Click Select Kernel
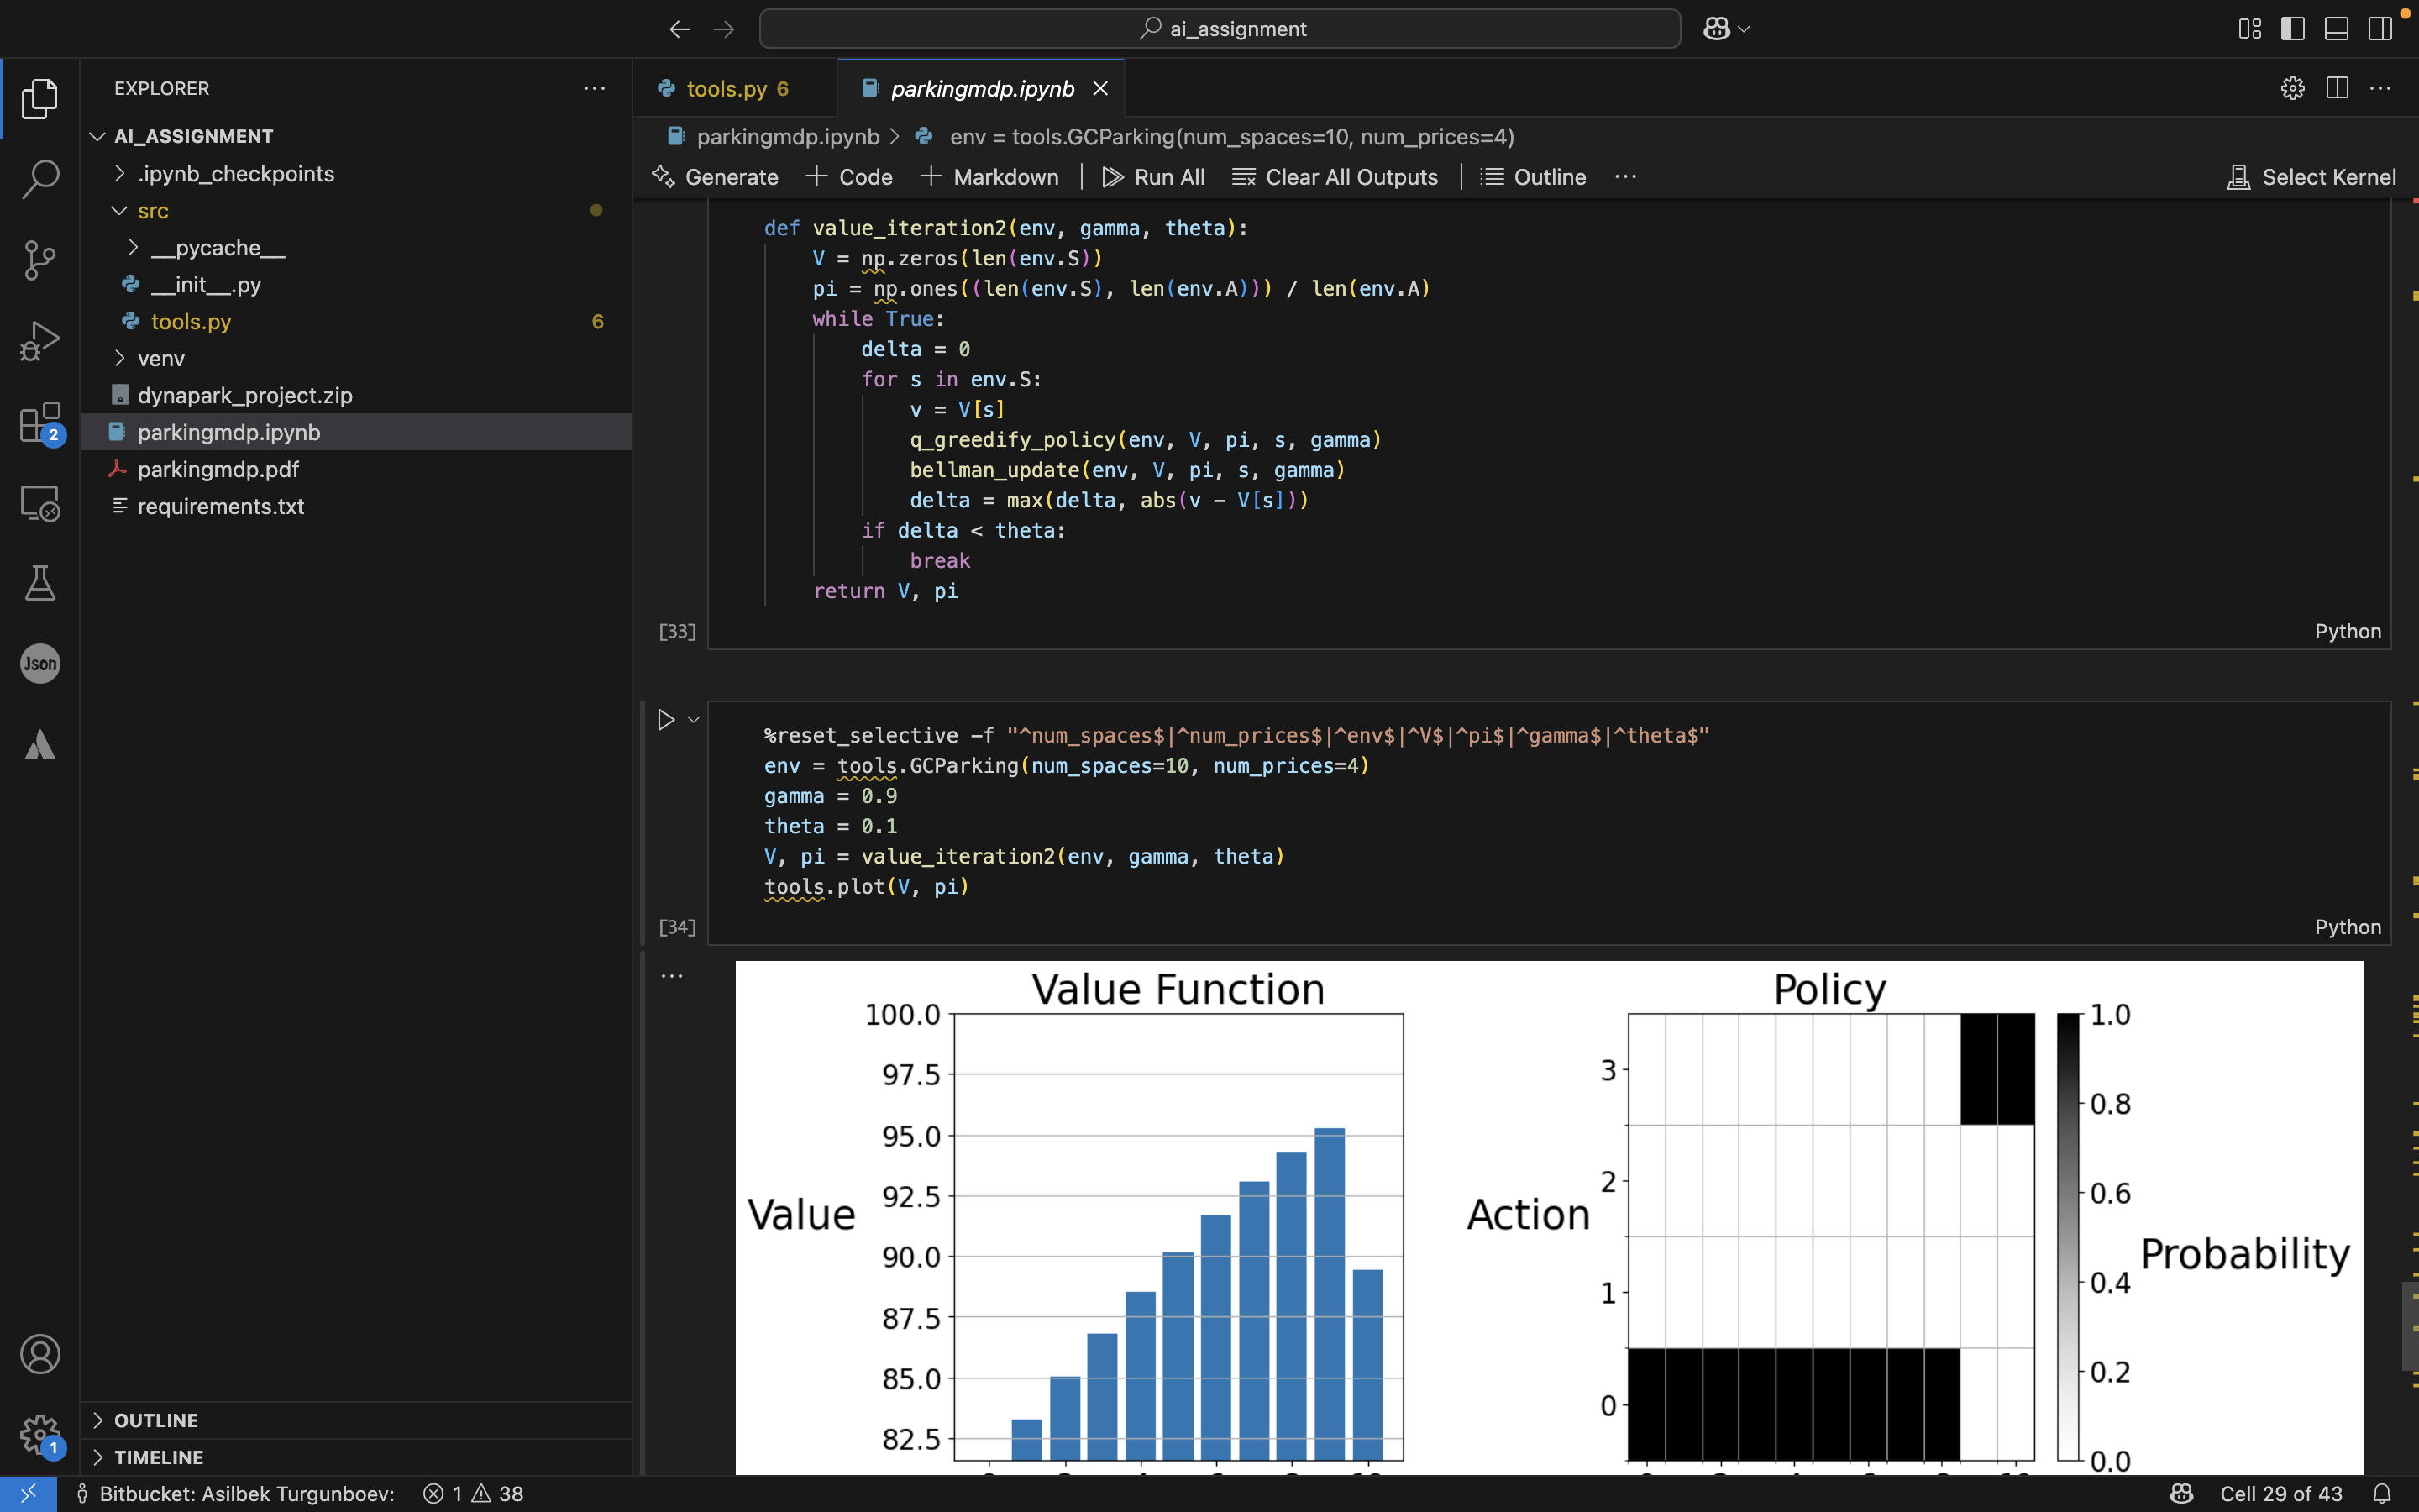This screenshot has width=2419, height=1512. pos(2312,177)
